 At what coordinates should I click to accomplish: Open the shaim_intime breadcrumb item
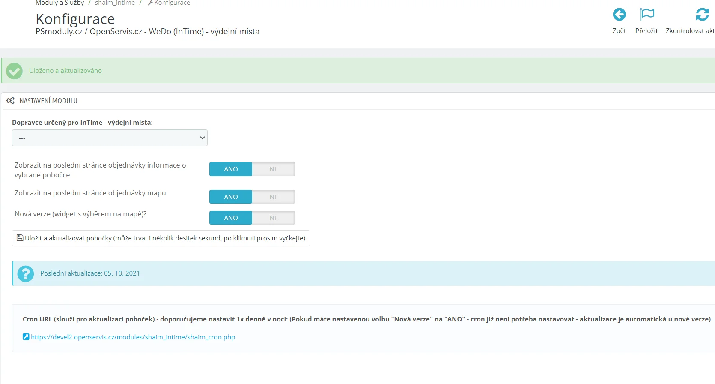(115, 3)
